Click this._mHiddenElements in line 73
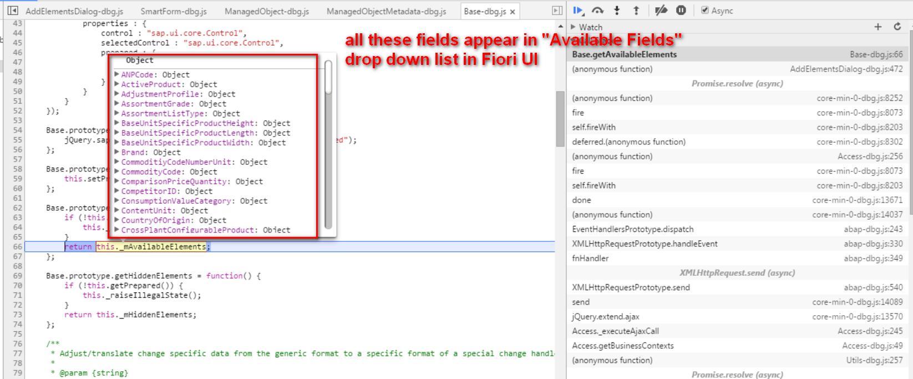Screen dimensions: 913x379 144,315
